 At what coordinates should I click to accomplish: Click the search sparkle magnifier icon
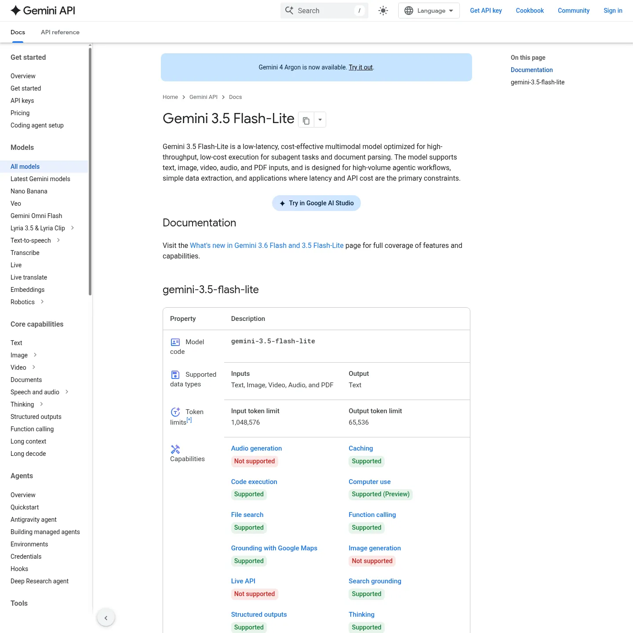point(289,11)
